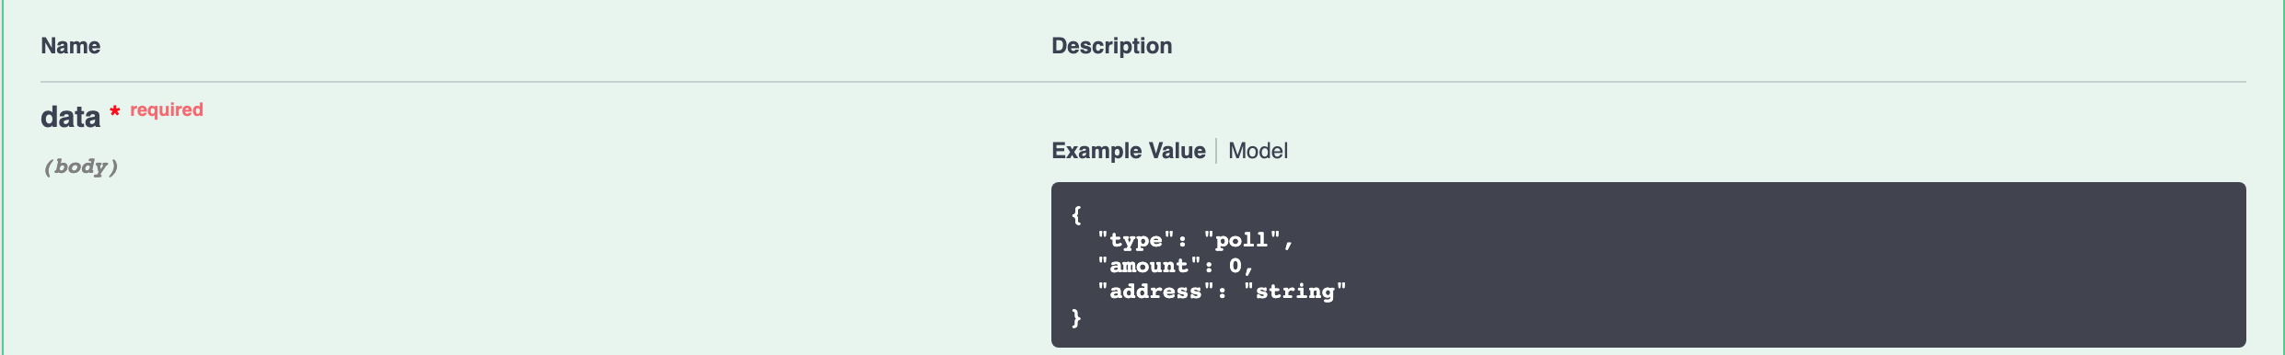
Task: Click the red required label
Action: (167, 109)
